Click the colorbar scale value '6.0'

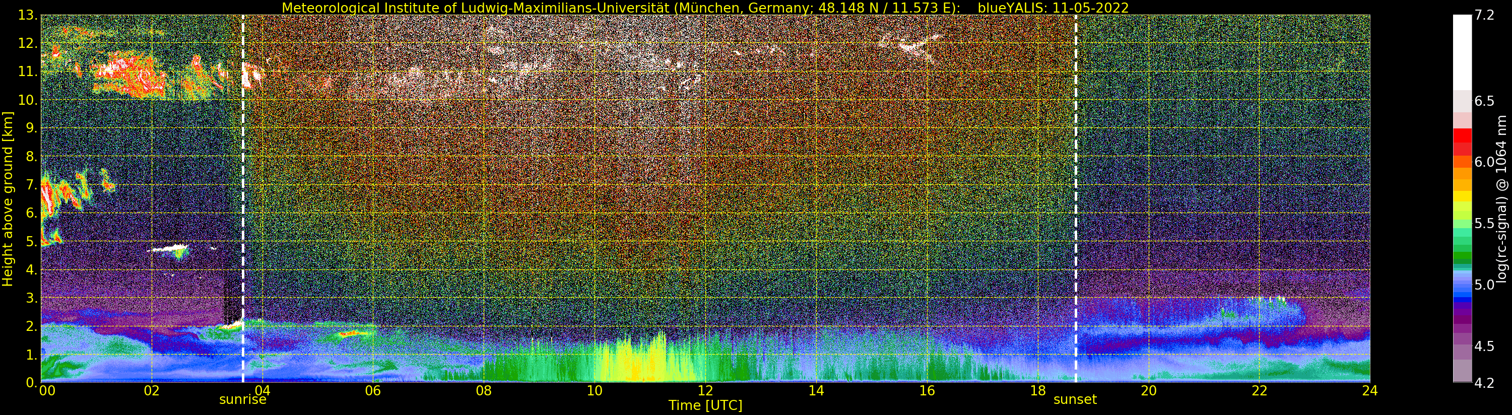coord(1484,162)
